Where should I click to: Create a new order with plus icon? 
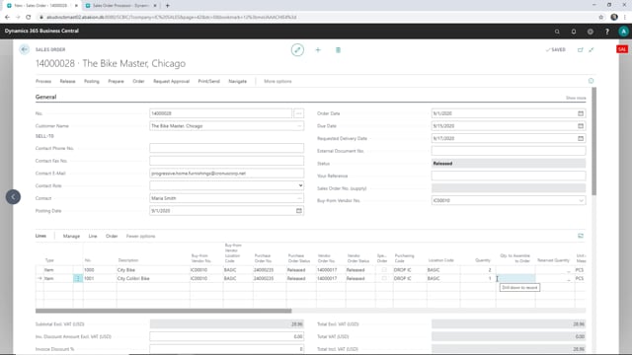318,50
